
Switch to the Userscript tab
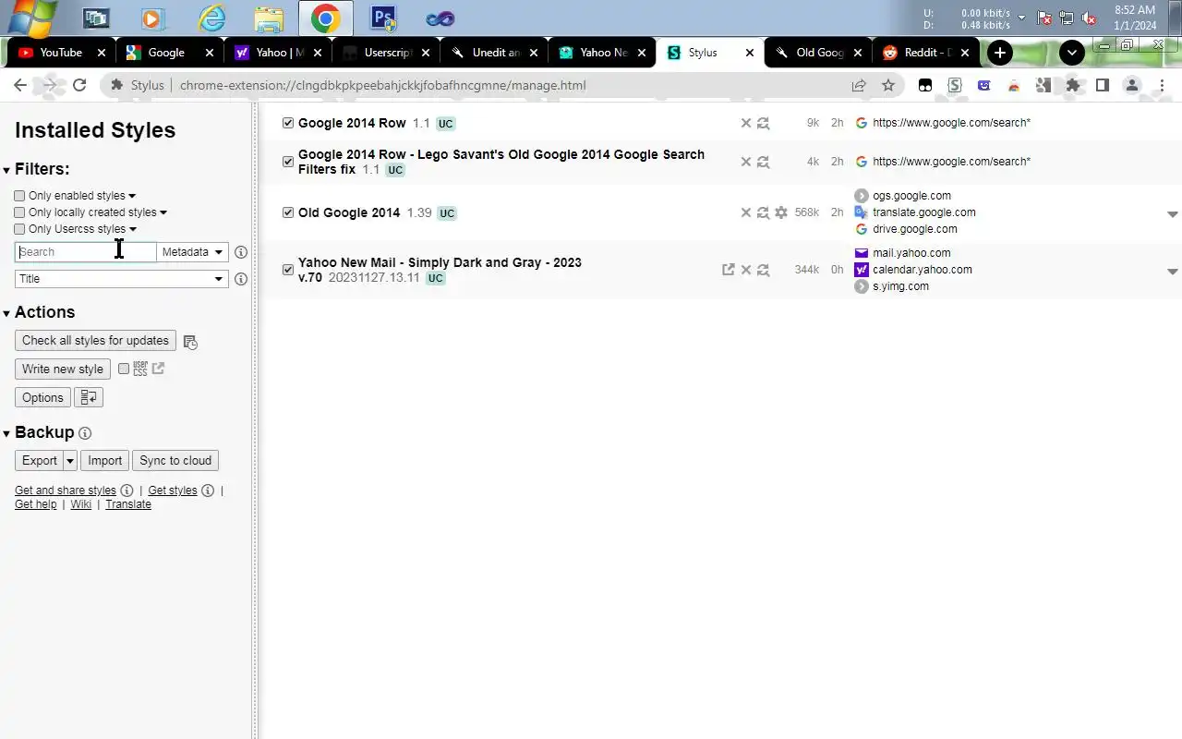point(388,53)
